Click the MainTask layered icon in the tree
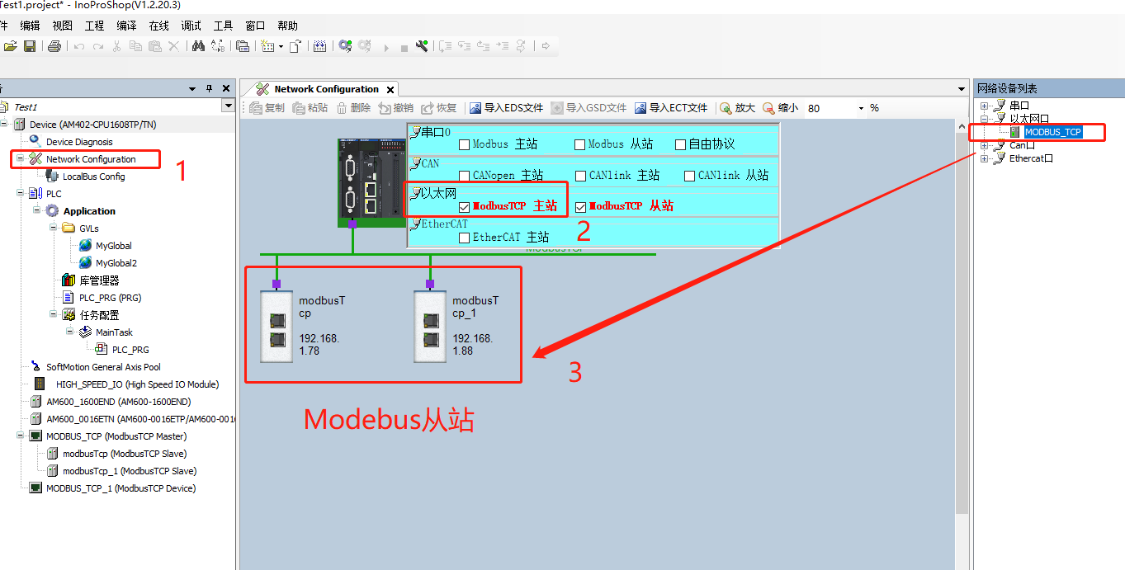 [x=86, y=332]
